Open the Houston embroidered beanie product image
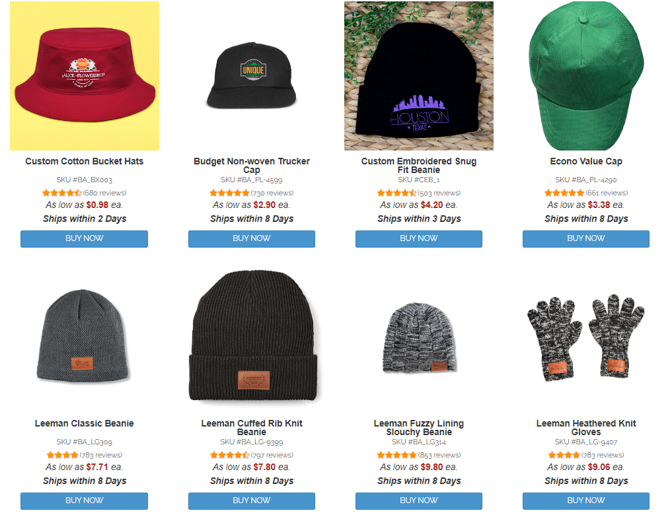Screen dimensions: 672x517 pyautogui.click(x=419, y=76)
